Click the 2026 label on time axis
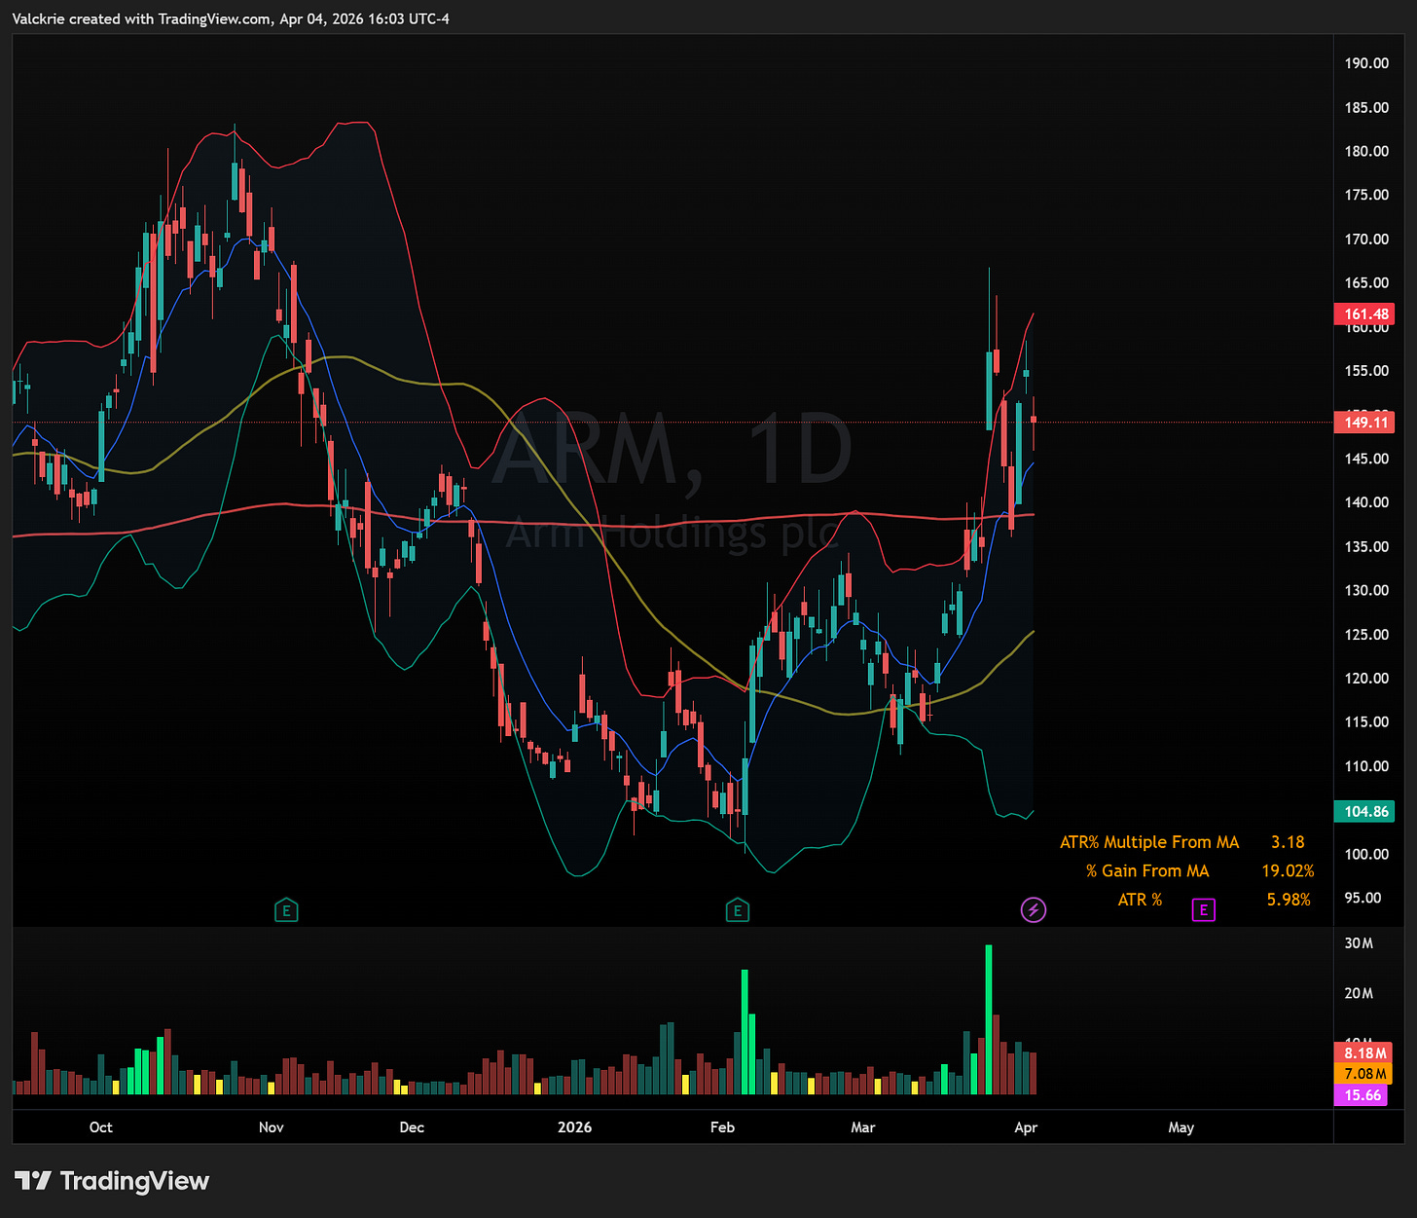The height and width of the screenshot is (1218, 1417). click(574, 1127)
